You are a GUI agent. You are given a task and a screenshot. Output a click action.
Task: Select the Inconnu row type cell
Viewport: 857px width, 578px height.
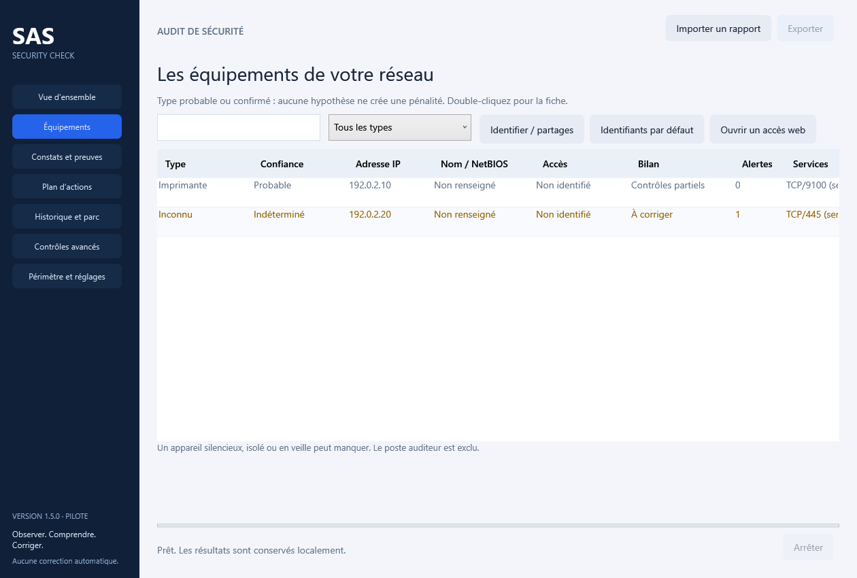175,214
